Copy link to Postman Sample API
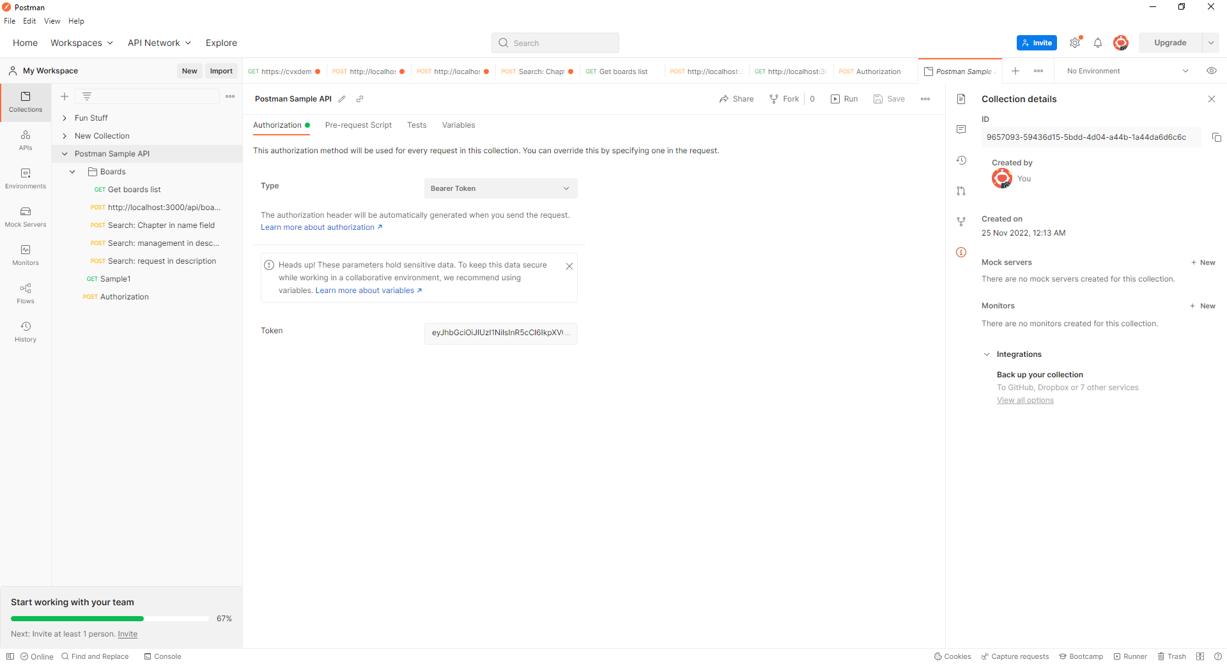This screenshot has width=1227, height=664. coord(360,99)
